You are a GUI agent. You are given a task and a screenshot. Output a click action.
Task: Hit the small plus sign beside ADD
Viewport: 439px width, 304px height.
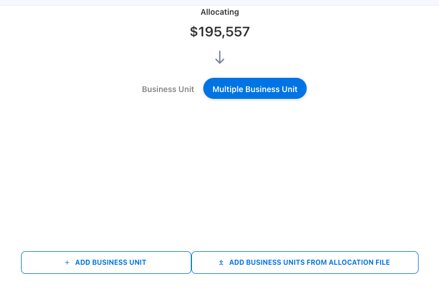coord(67,263)
